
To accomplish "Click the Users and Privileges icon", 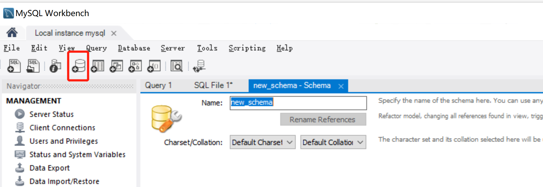I will pos(20,141).
